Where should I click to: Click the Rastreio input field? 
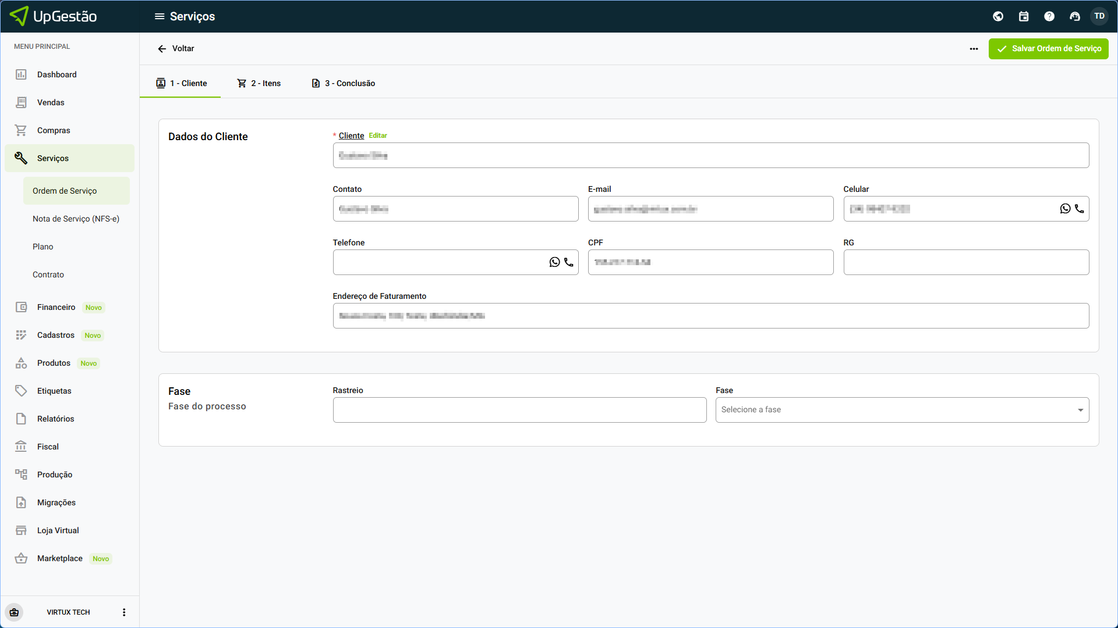(x=519, y=410)
